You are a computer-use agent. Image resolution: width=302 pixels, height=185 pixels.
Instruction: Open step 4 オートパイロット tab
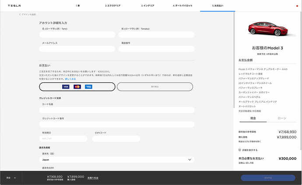183,6
